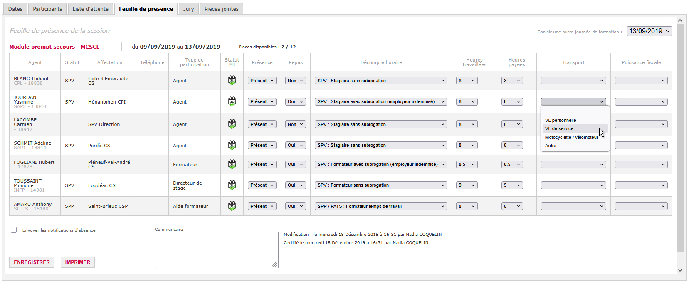Click the vertical scrollbar thumb
This screenshot has width=689, height=284.
[x=680, y=138]
